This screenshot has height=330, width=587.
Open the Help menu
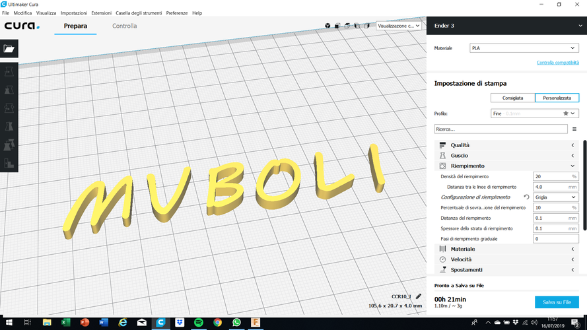[x=197, y=13]
